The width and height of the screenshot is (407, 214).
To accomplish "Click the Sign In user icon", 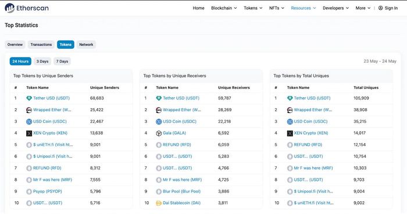I will pyautogui.click(x=380, y=8).
